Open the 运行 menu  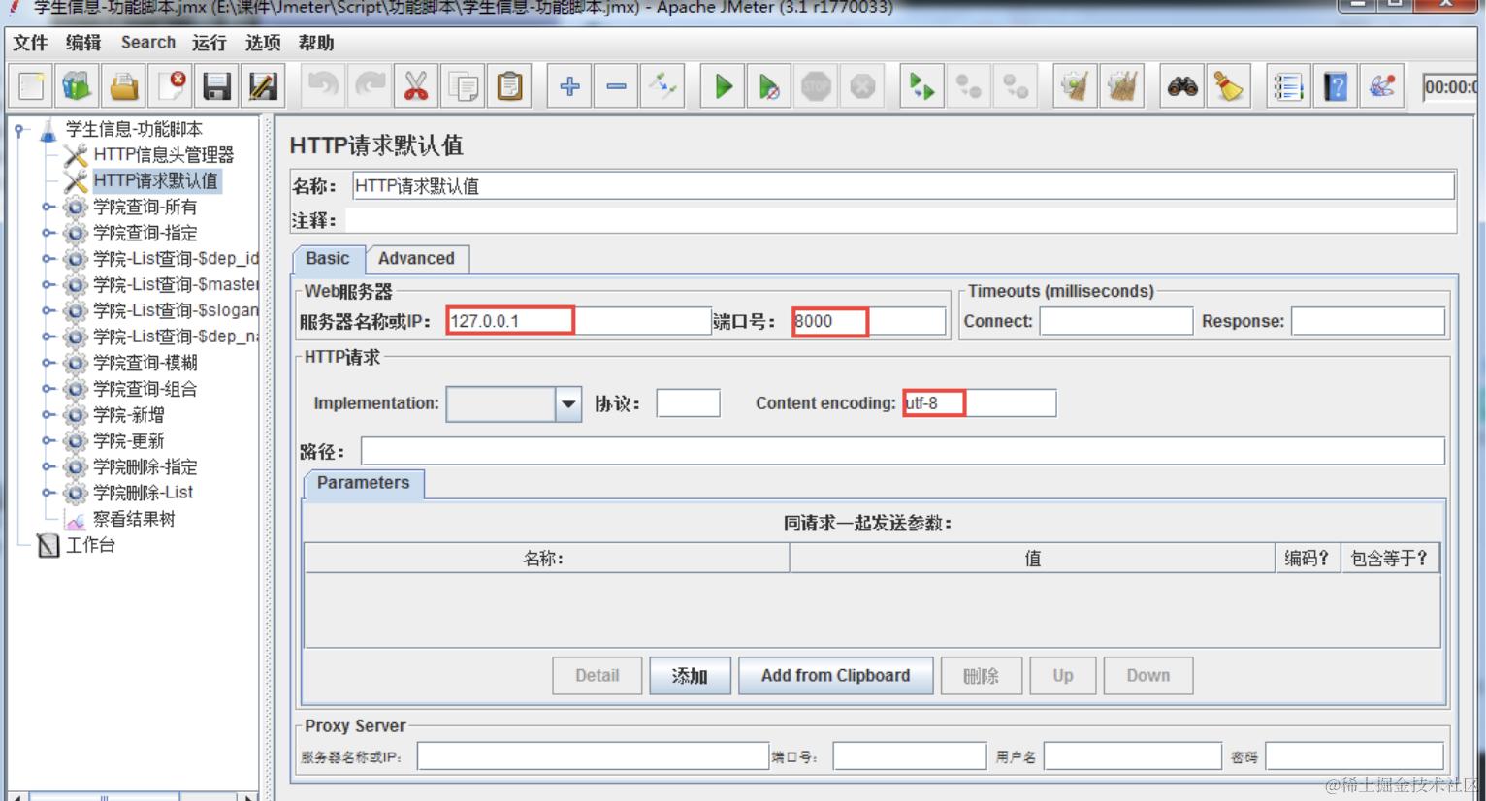(210, 43)
